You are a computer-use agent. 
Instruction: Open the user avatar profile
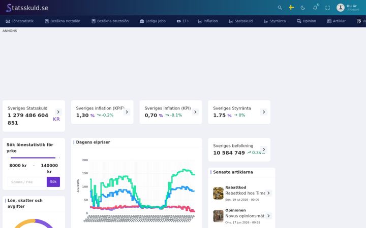[x=340, y=8]
